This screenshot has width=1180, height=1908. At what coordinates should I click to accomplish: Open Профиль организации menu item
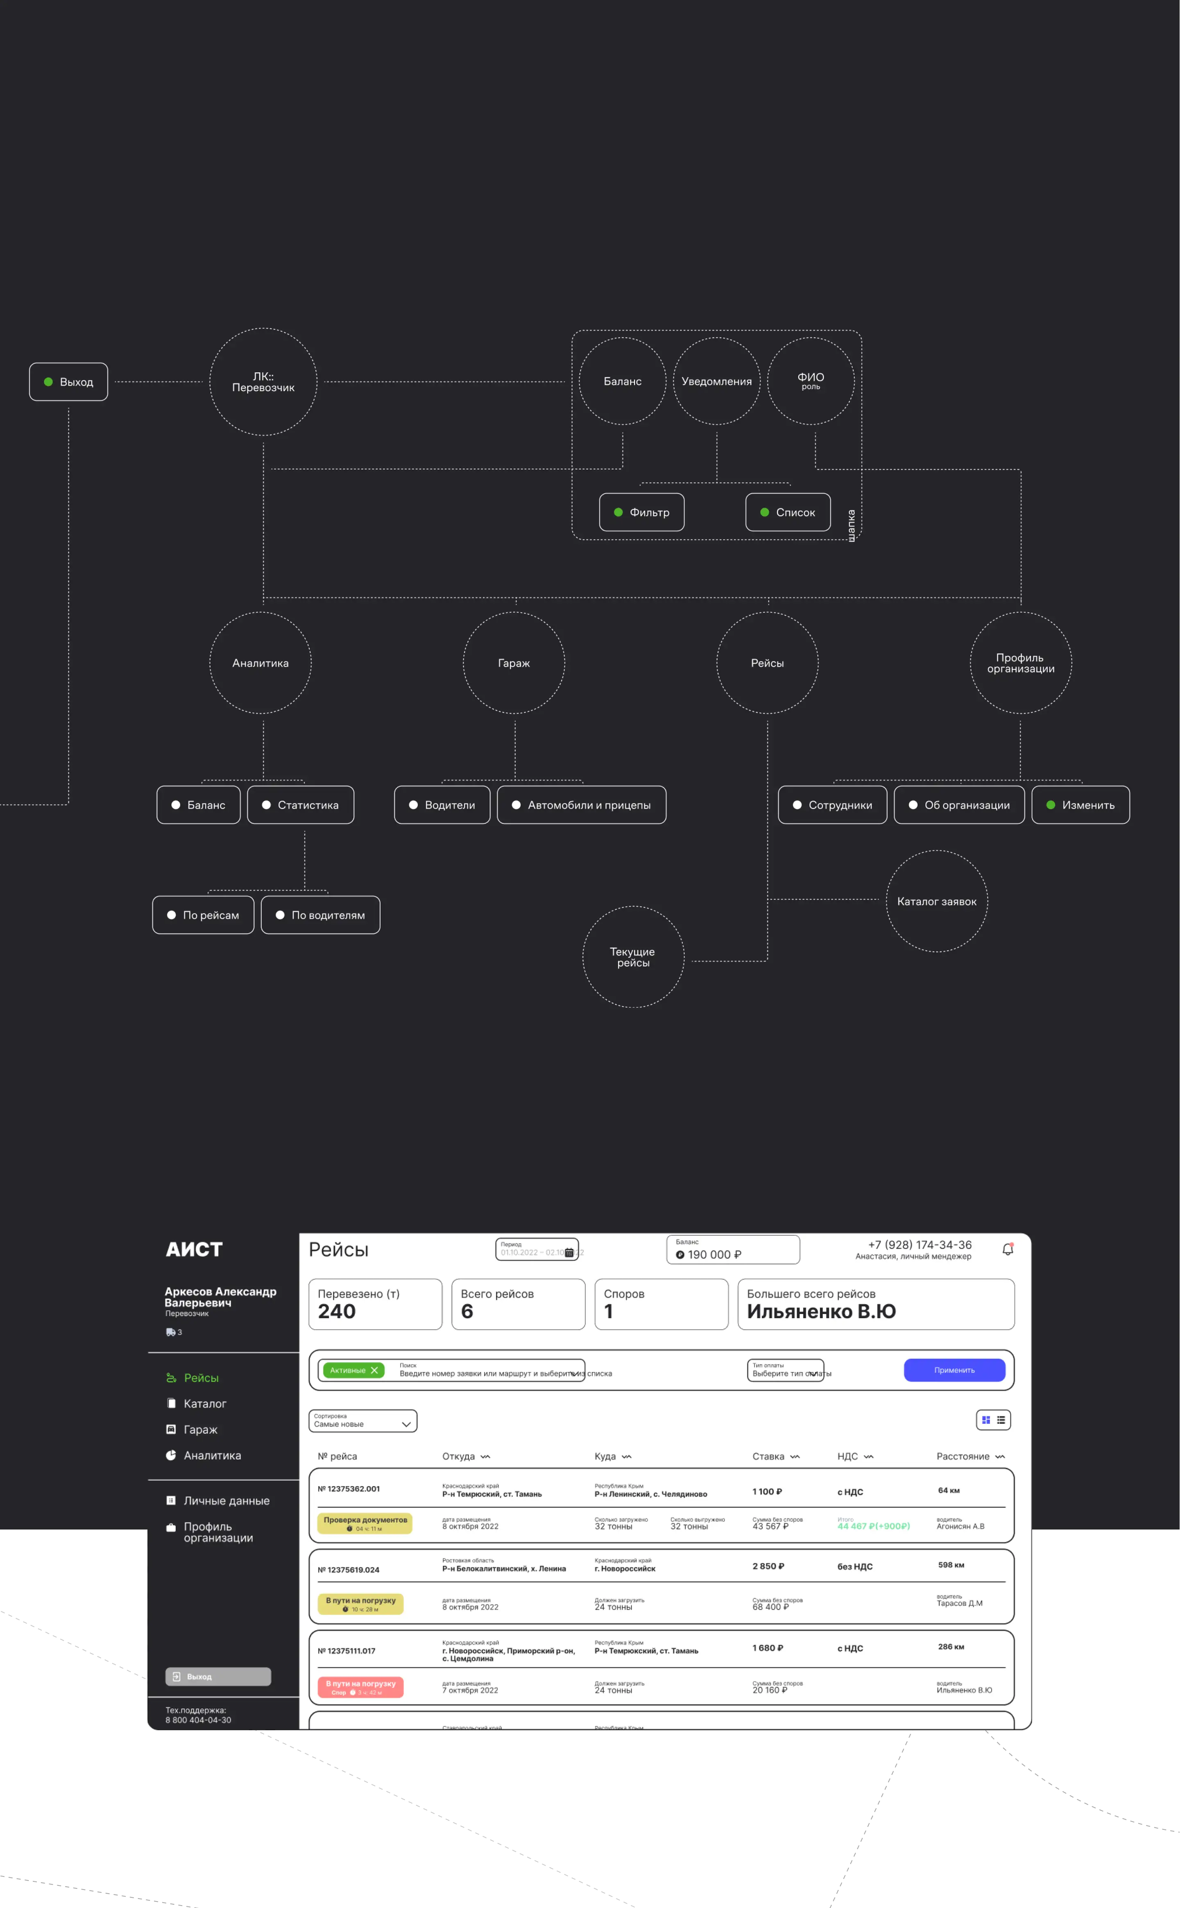coord(218,1532)
